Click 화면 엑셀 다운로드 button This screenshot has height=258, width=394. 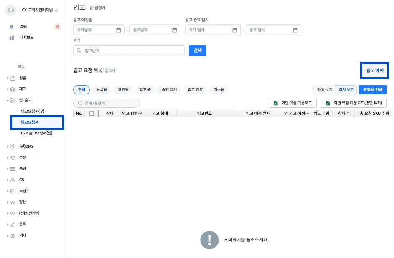pyautogui.click(x=292, y=103)
